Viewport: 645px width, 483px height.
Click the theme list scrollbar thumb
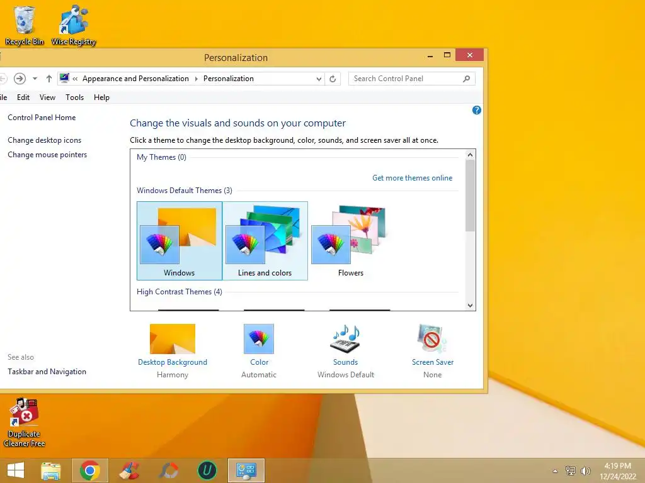click(x=470, y=196)
